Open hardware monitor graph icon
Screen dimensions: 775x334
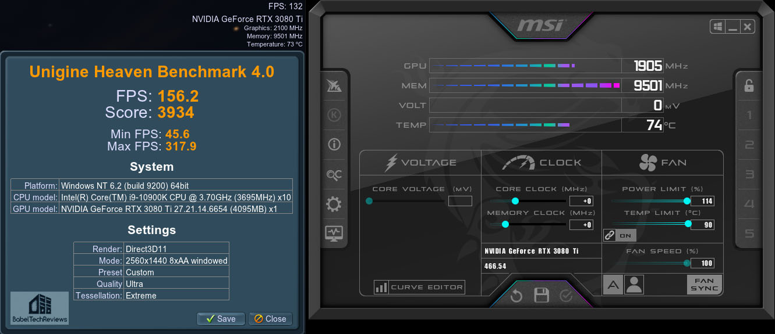pos(335,233)
